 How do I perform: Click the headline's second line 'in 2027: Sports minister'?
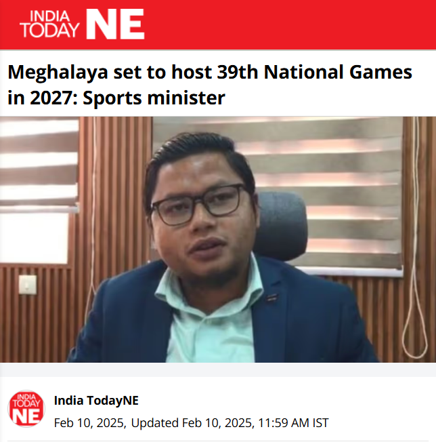coord(116,98)
